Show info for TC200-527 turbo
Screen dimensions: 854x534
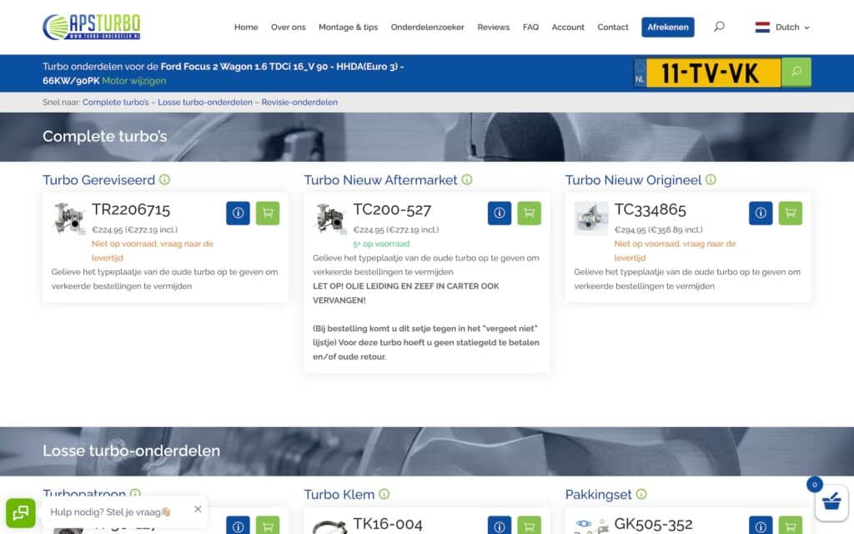click(x=500, y=213)
